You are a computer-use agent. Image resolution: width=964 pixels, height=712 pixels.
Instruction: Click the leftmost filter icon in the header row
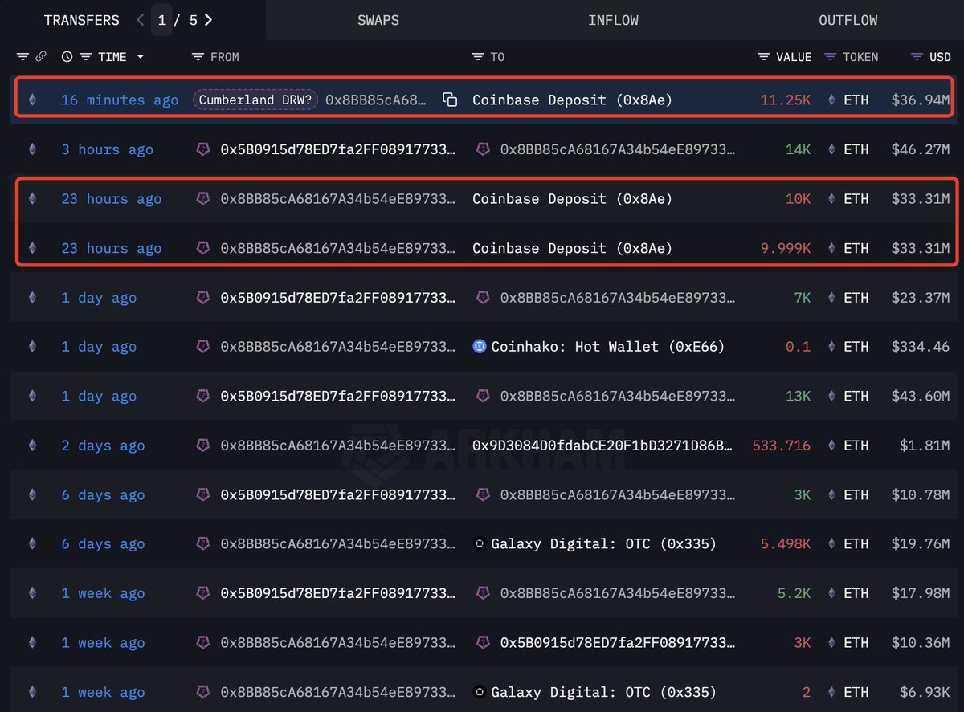22,57
